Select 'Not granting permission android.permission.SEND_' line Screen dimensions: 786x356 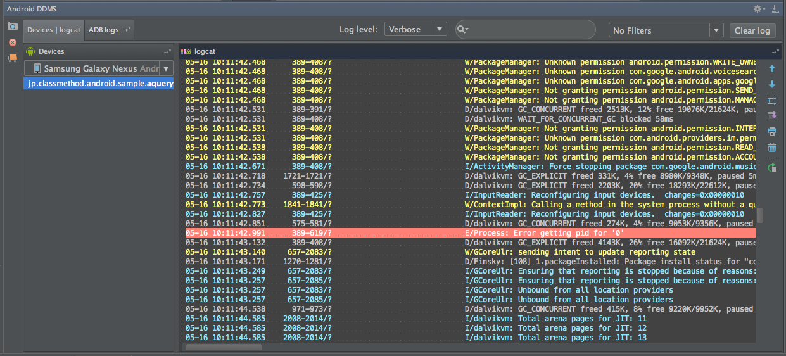pyautogui.click(x=471, y=91)
